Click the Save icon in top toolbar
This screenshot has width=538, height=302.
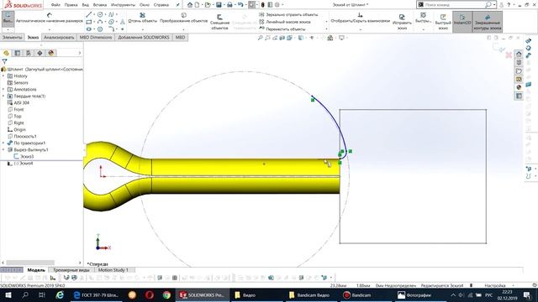click(219, 5)
